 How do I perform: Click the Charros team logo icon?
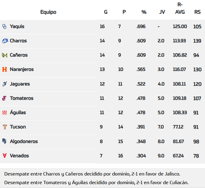(5, 41)
